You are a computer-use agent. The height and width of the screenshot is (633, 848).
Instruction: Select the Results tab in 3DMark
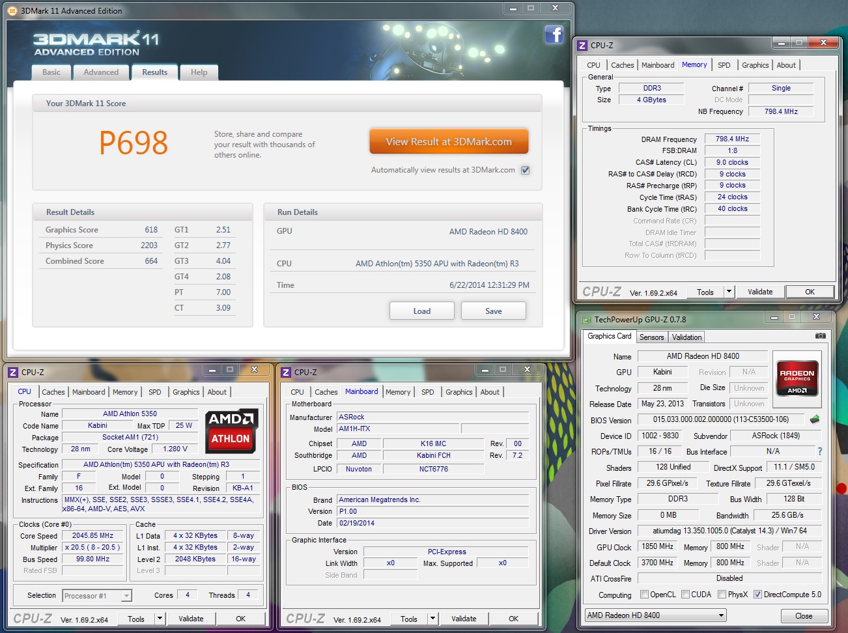pyautogui.click(x=155, y=72)
